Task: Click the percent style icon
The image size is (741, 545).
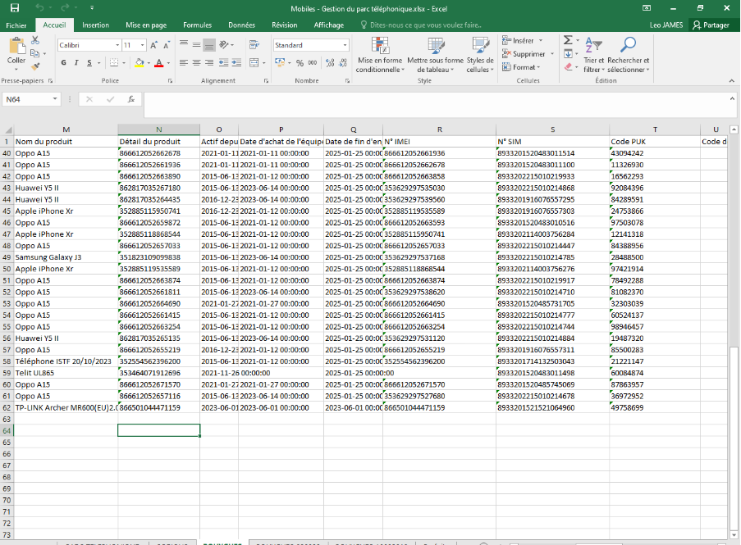Action: [x=300, y=63]
